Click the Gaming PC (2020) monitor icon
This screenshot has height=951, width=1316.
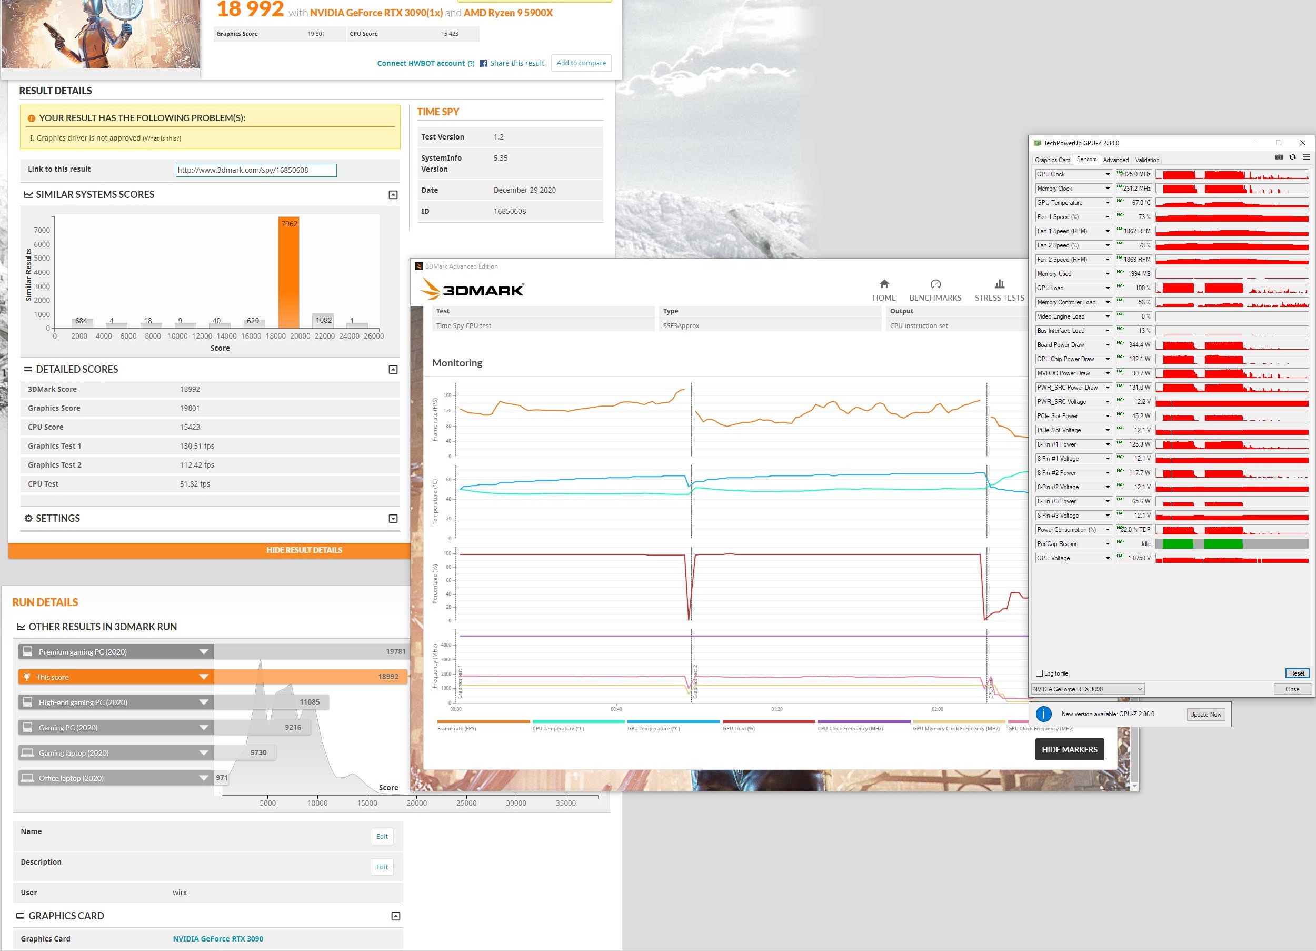coord(27,727)
